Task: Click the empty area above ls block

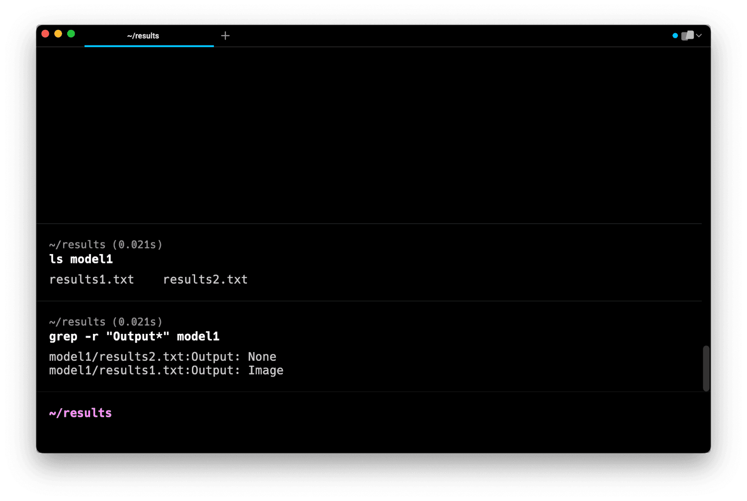Action: point(369,135)
